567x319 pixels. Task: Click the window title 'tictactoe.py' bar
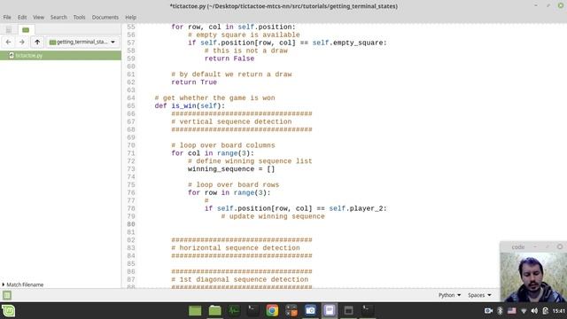pos(283,6)
